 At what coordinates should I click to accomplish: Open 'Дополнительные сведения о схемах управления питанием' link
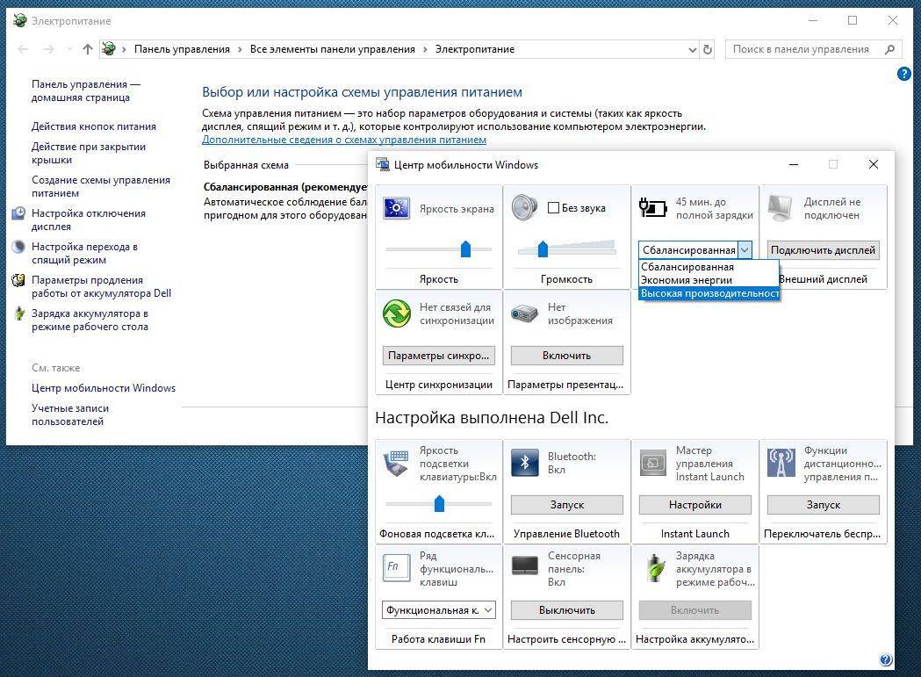[343, 140]
